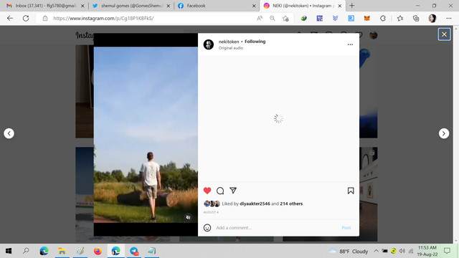Open Windows Start menu
Screen dimensions: 459x258
[x=9, y=251]
